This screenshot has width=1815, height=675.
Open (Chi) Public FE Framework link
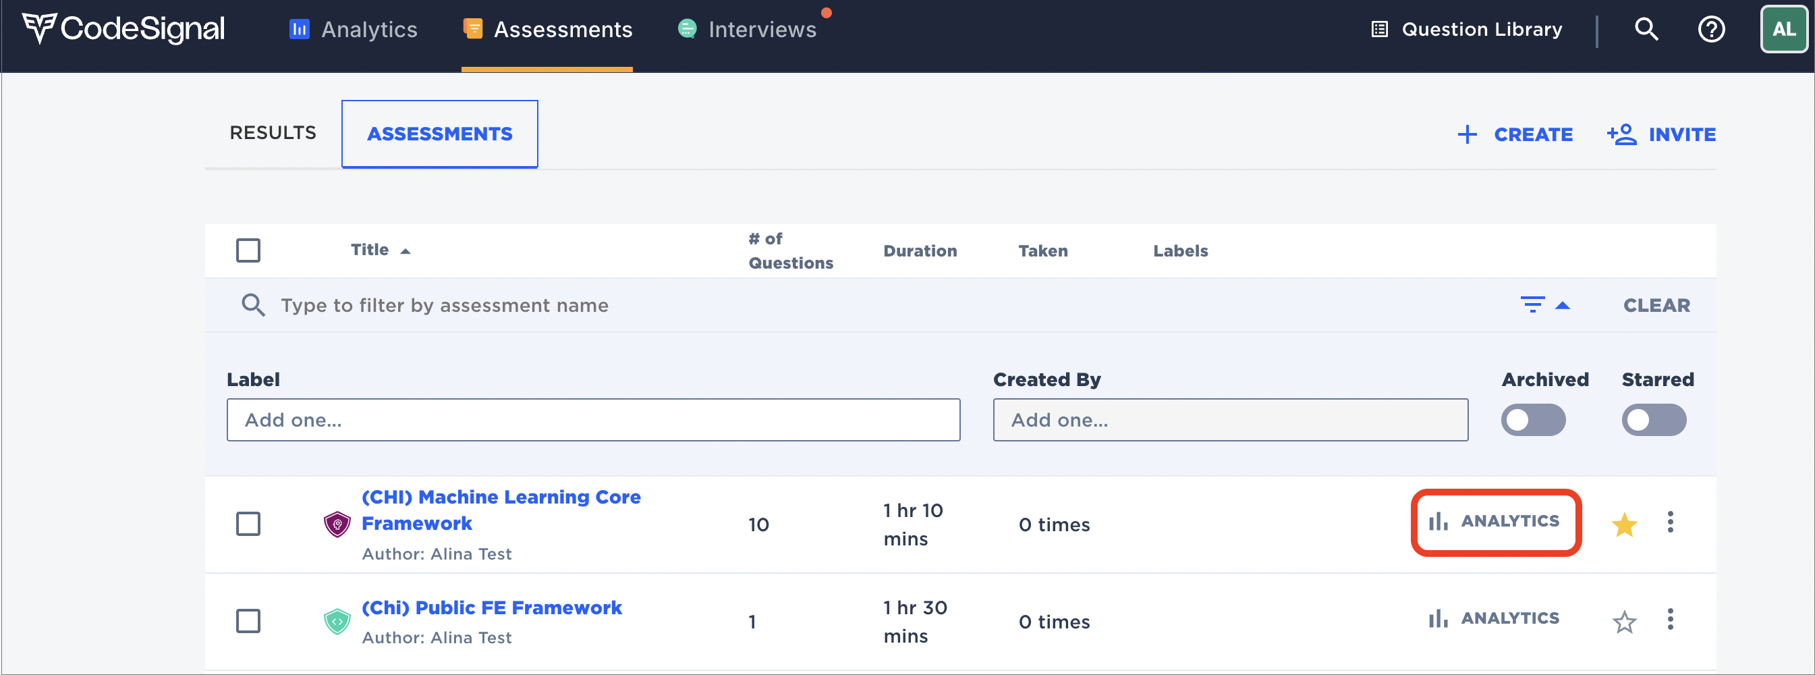(x=492, y=608)
